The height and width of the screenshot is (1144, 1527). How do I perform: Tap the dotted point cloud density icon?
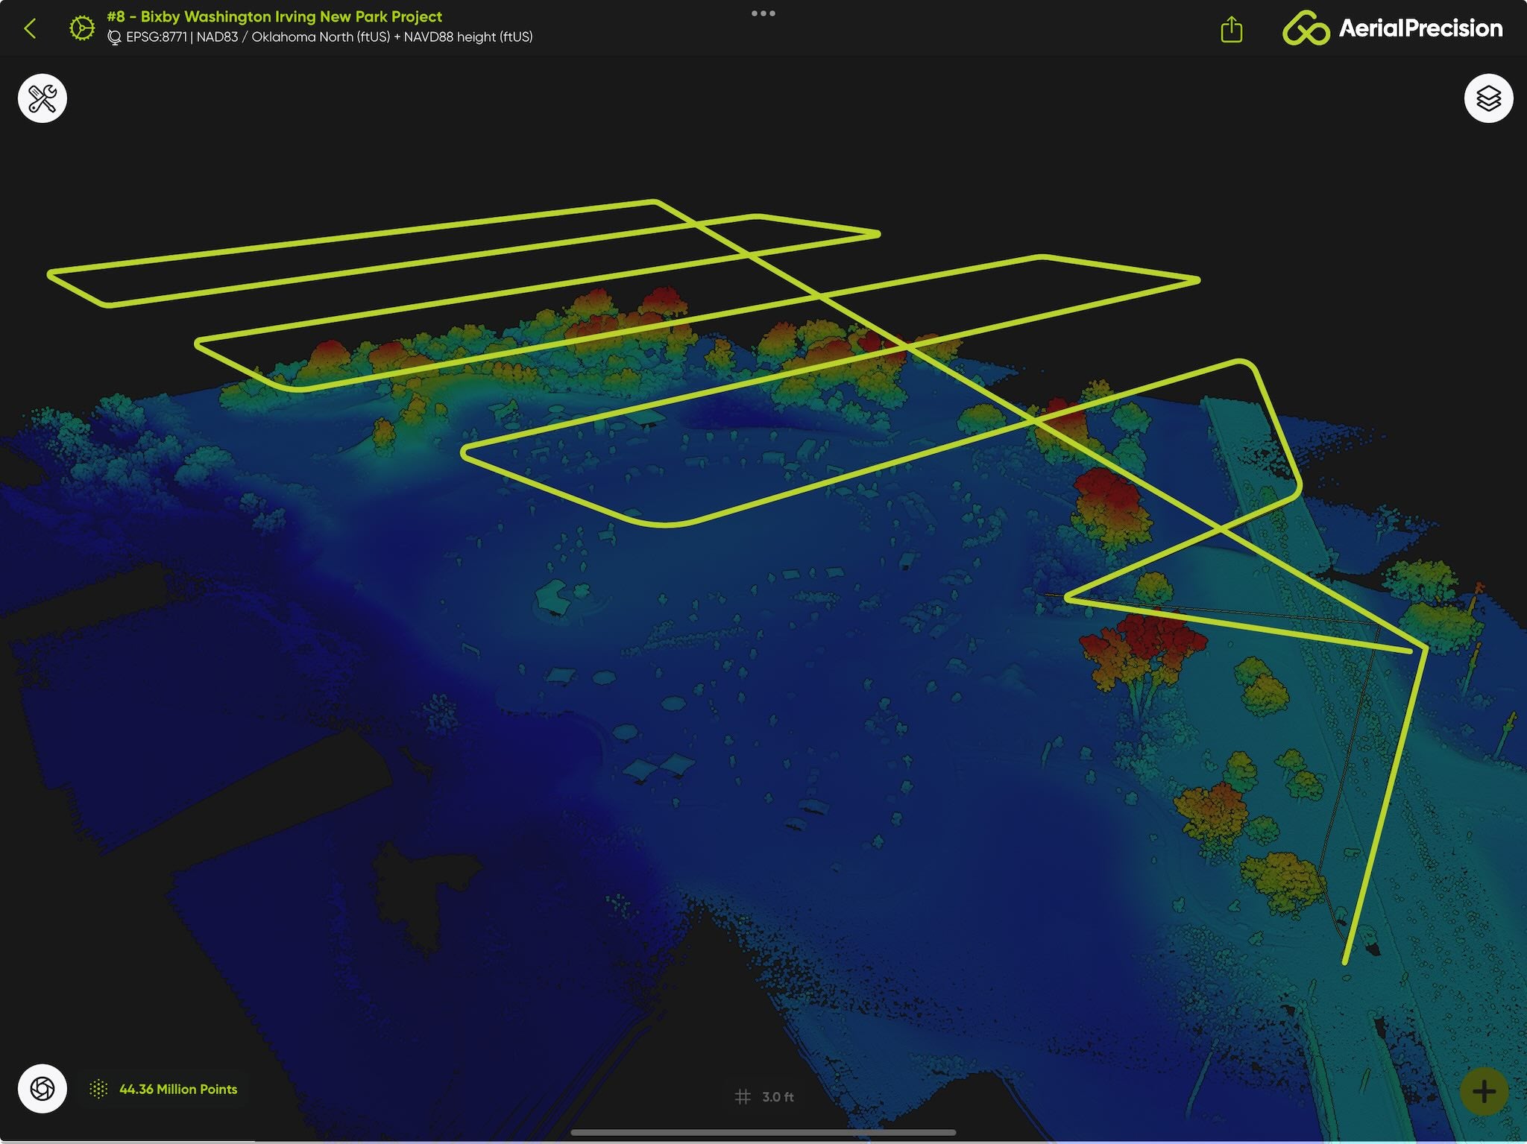(98, 1089)
